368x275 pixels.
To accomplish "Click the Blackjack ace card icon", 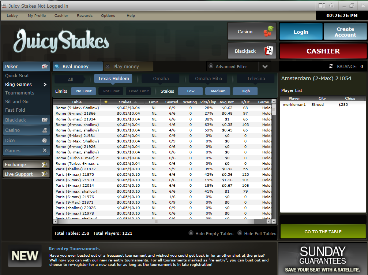I will pos(269,51).
